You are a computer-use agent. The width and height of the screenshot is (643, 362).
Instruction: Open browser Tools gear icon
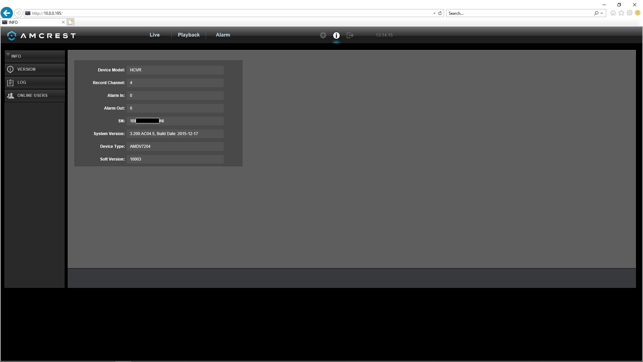point(630,13)
